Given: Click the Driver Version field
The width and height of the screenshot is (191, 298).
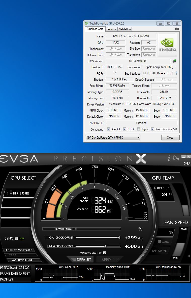Looking at the screenshot, I should (141, 104).
